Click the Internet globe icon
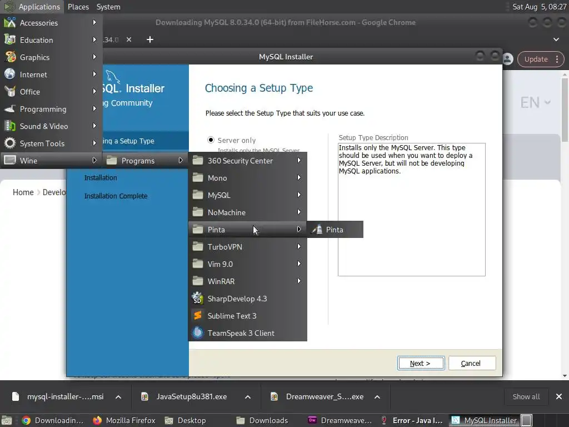569x427 pixels. tap(10, 75)
